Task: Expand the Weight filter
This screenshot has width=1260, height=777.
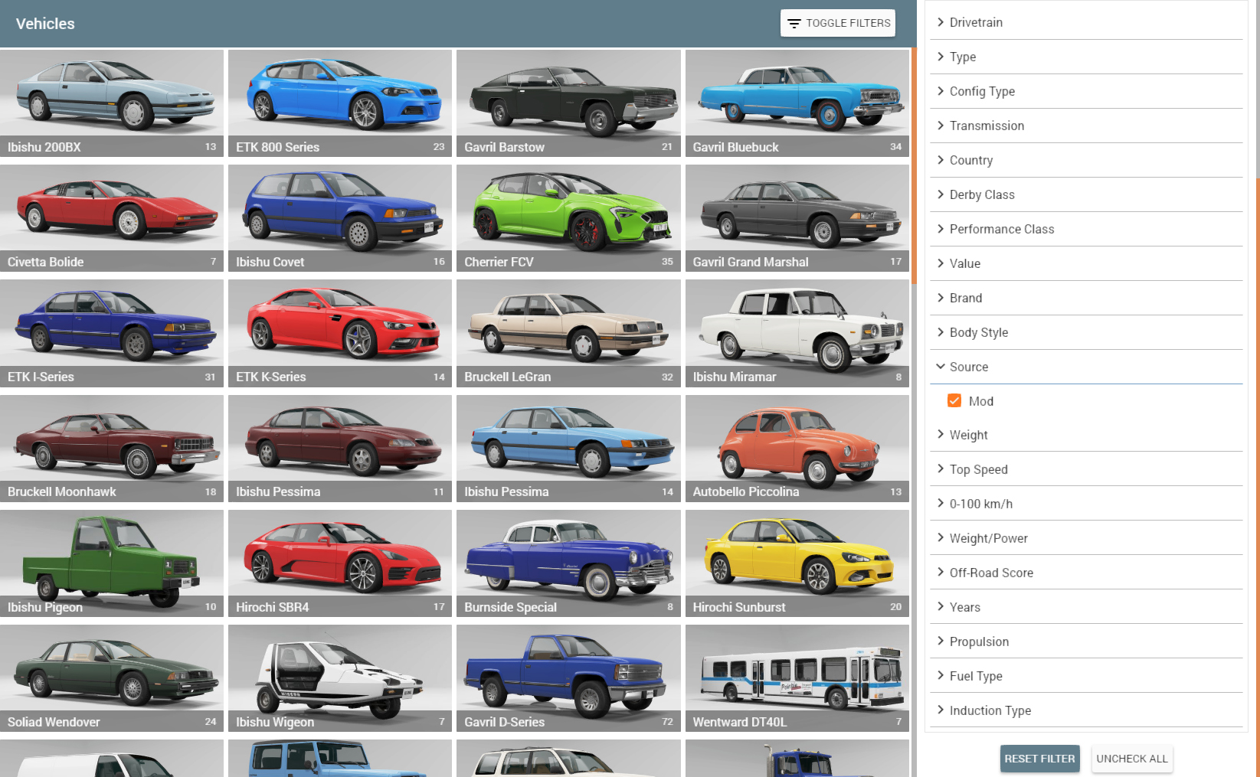Action: 1086,435
